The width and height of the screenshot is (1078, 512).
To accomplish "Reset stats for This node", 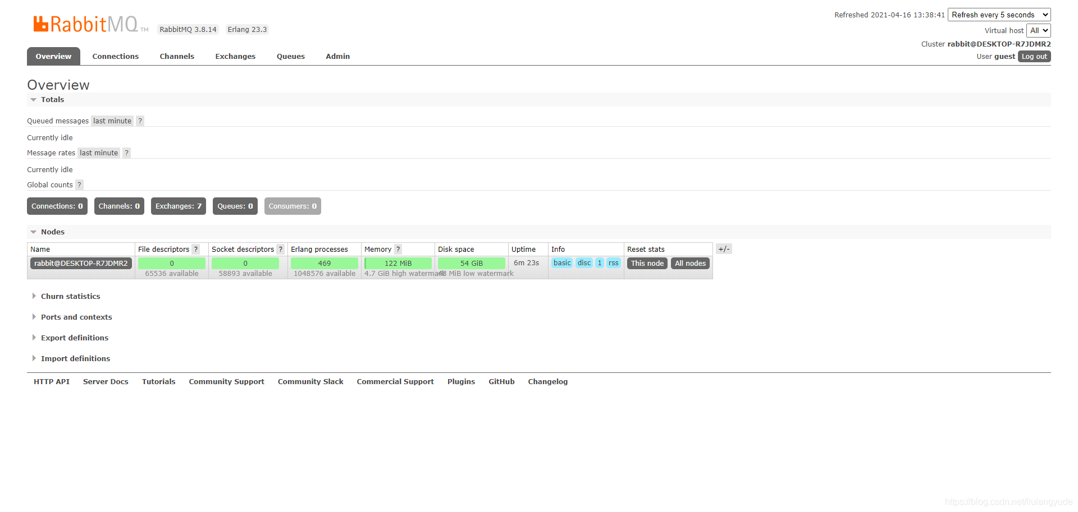I will tap(647, 264).
